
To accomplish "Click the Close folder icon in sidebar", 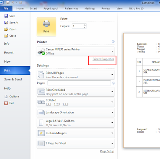I will click(x=6, y=36).
